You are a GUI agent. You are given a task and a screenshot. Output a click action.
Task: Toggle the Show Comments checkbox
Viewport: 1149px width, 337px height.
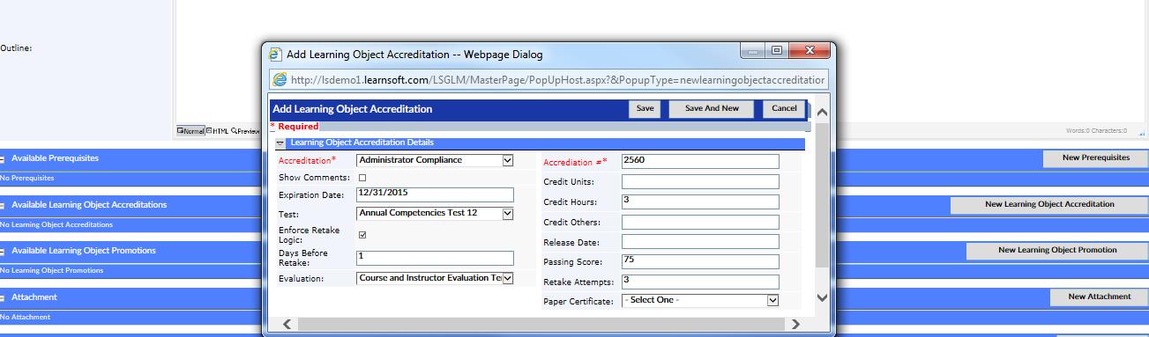coord(362,178)
